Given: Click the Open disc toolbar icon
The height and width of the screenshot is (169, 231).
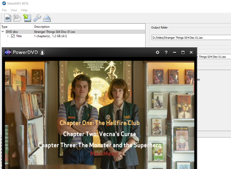Looking at the screenshot, I should click(x=17, y=18).
